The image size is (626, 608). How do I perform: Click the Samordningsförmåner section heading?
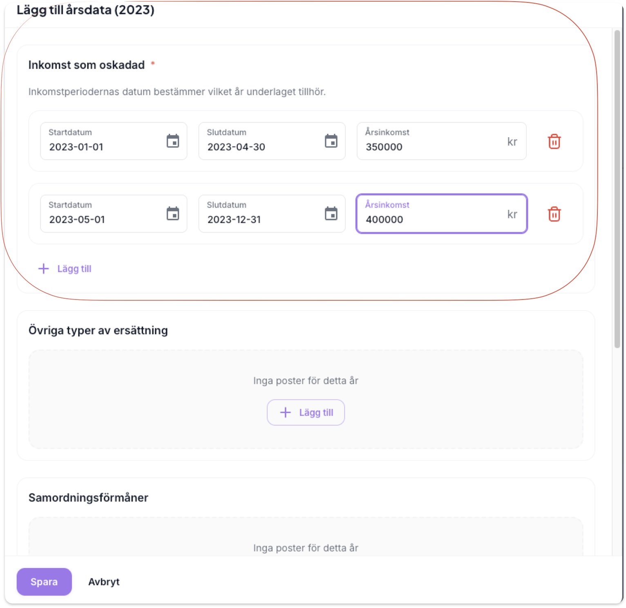pos(88,498)
